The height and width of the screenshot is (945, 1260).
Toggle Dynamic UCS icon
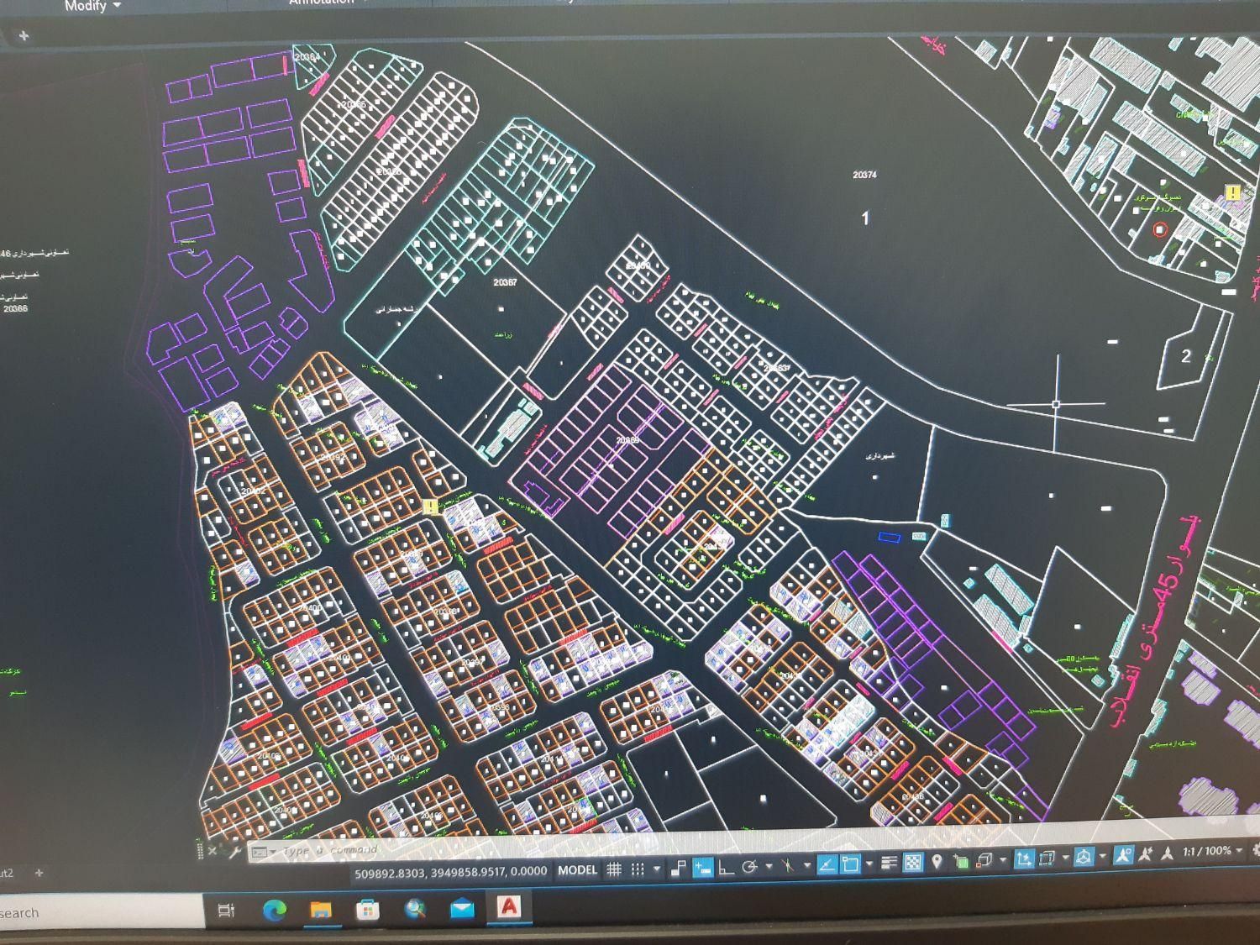pyautogui.click(x=1023, y=859)
